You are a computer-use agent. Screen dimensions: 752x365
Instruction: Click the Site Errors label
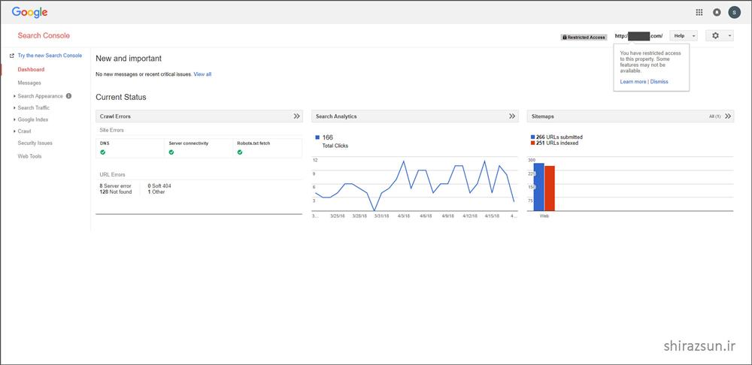tap(112, 130)
